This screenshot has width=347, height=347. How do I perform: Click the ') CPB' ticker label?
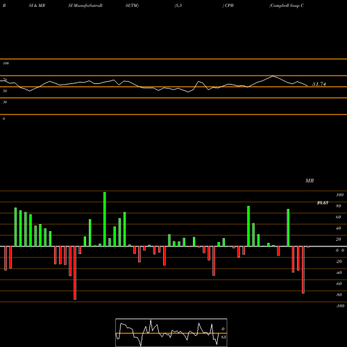(x=228, y=6)
